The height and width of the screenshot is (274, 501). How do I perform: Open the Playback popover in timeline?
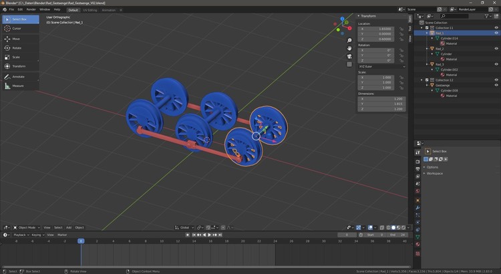(x=20, y=235)
